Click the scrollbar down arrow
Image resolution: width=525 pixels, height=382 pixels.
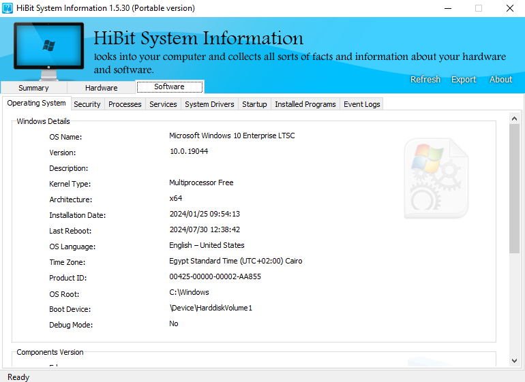514,361
